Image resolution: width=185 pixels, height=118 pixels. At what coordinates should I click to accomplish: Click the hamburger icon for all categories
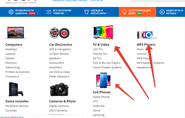49,12
